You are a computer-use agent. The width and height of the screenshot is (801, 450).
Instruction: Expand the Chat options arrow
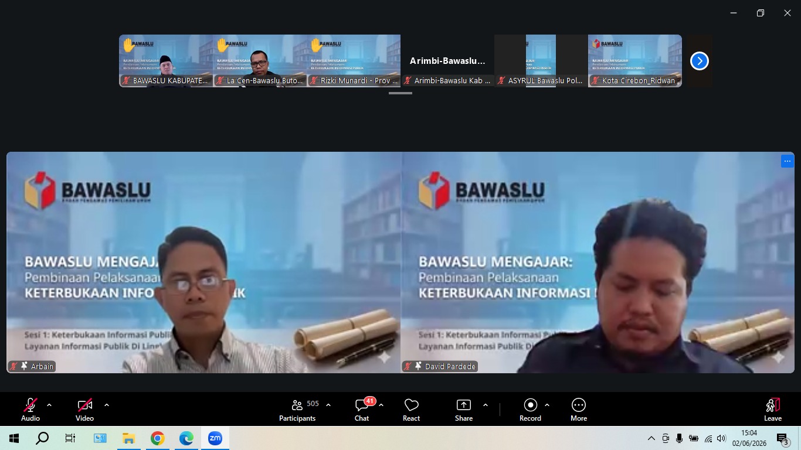[381, 405]
